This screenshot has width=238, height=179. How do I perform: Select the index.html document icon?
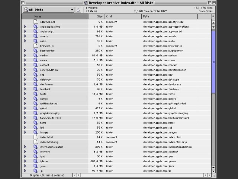(x=35, y=137)
